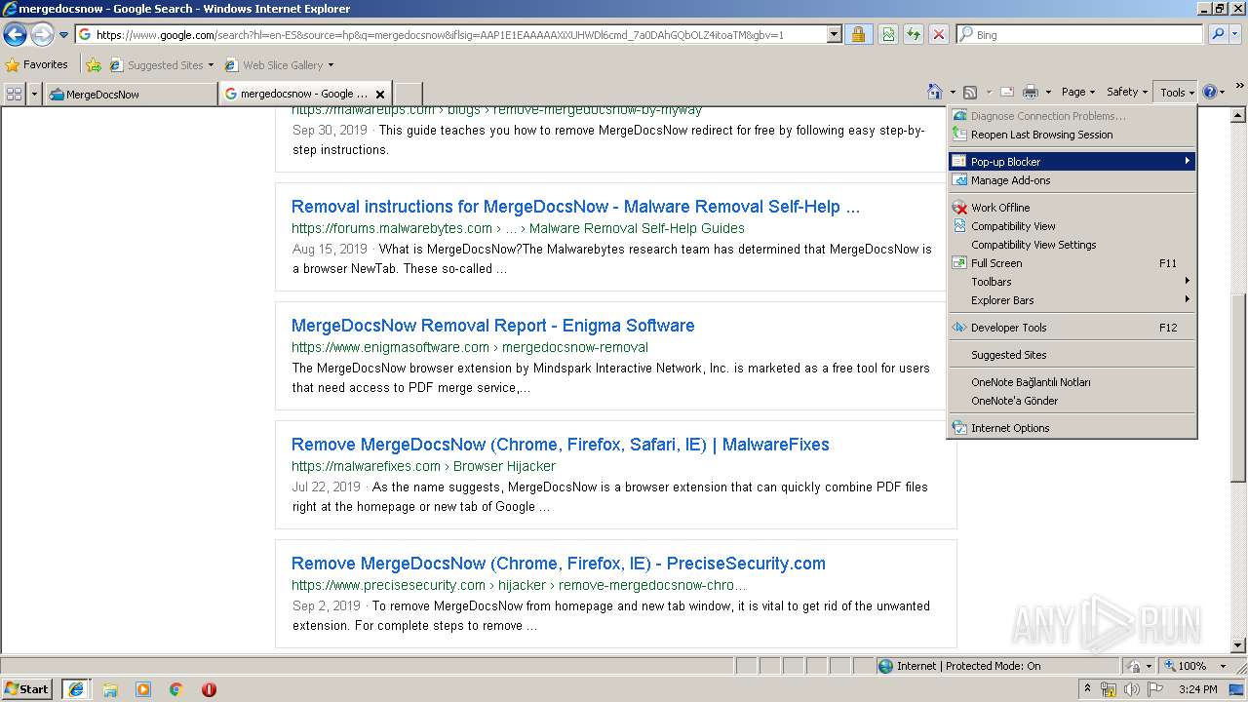Open Internet Explorer from the taskbar
Screen dimensions: 1248x702
point(76,688)
